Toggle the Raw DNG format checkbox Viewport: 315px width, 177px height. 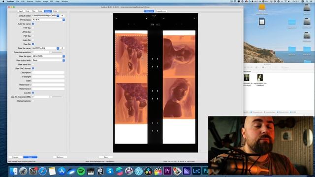coord(33,68)
